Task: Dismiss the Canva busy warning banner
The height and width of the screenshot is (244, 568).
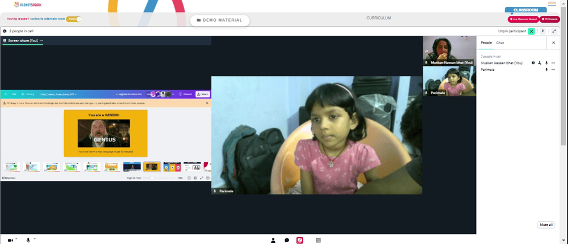Action: tap(207, 103)
